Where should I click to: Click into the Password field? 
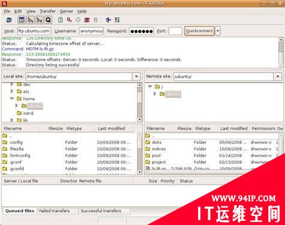(141, 31)
